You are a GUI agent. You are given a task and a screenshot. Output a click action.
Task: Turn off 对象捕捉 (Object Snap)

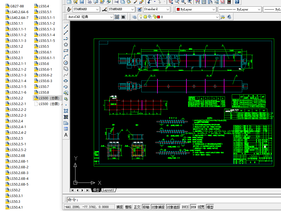click(158, 207)
